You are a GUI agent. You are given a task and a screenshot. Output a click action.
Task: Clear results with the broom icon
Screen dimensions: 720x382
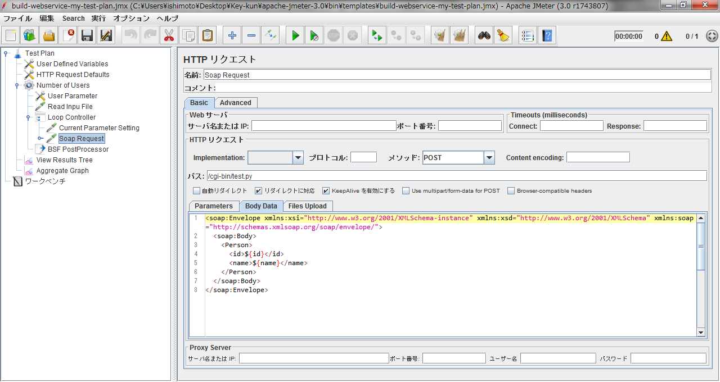coord(440,36)
